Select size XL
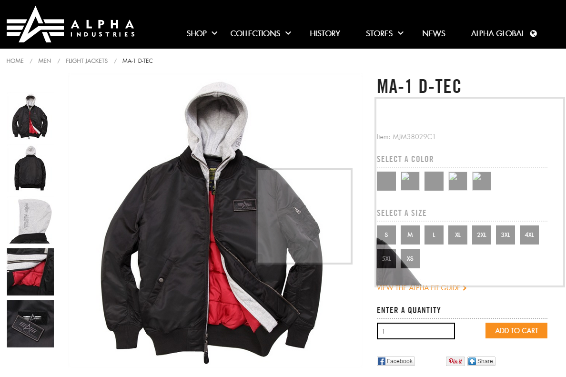Viewport: 566px width, 377px height. point(458,234)
